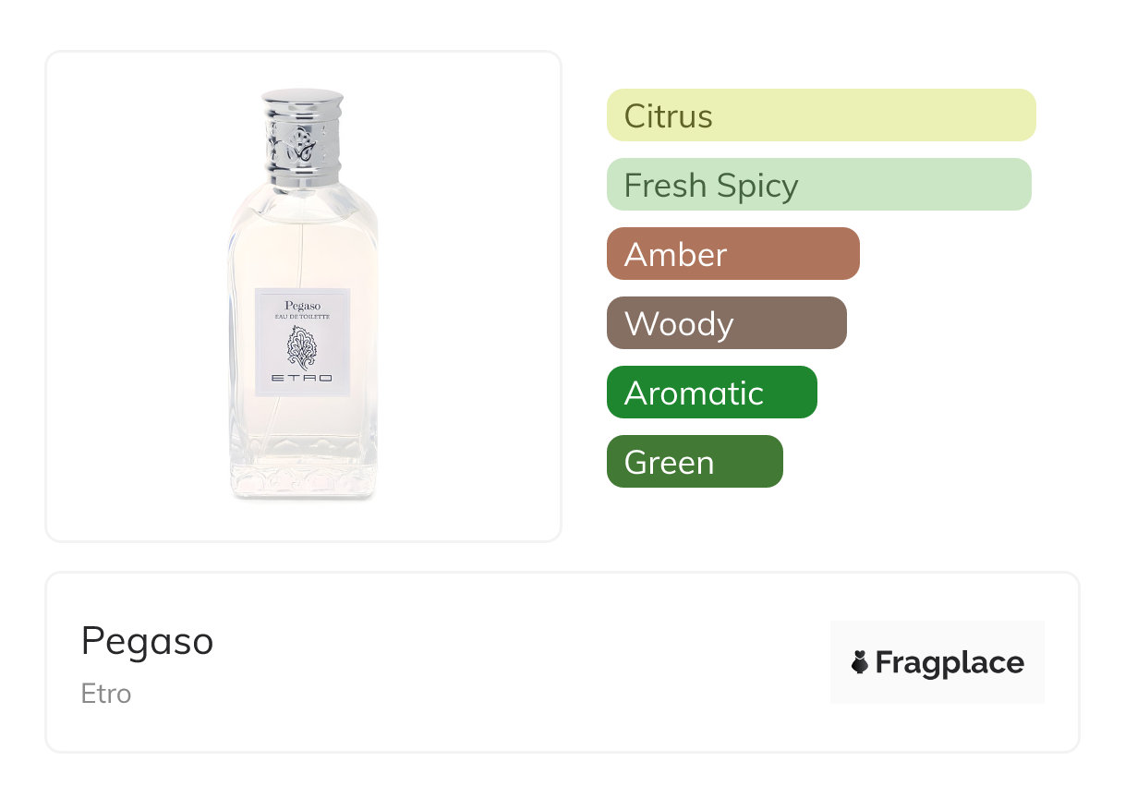Click the Eau de Toilette text on the bottle

[x=301, y=317]
